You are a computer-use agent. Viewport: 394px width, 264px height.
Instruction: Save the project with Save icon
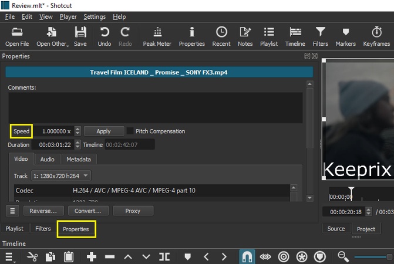pos(80,36)
